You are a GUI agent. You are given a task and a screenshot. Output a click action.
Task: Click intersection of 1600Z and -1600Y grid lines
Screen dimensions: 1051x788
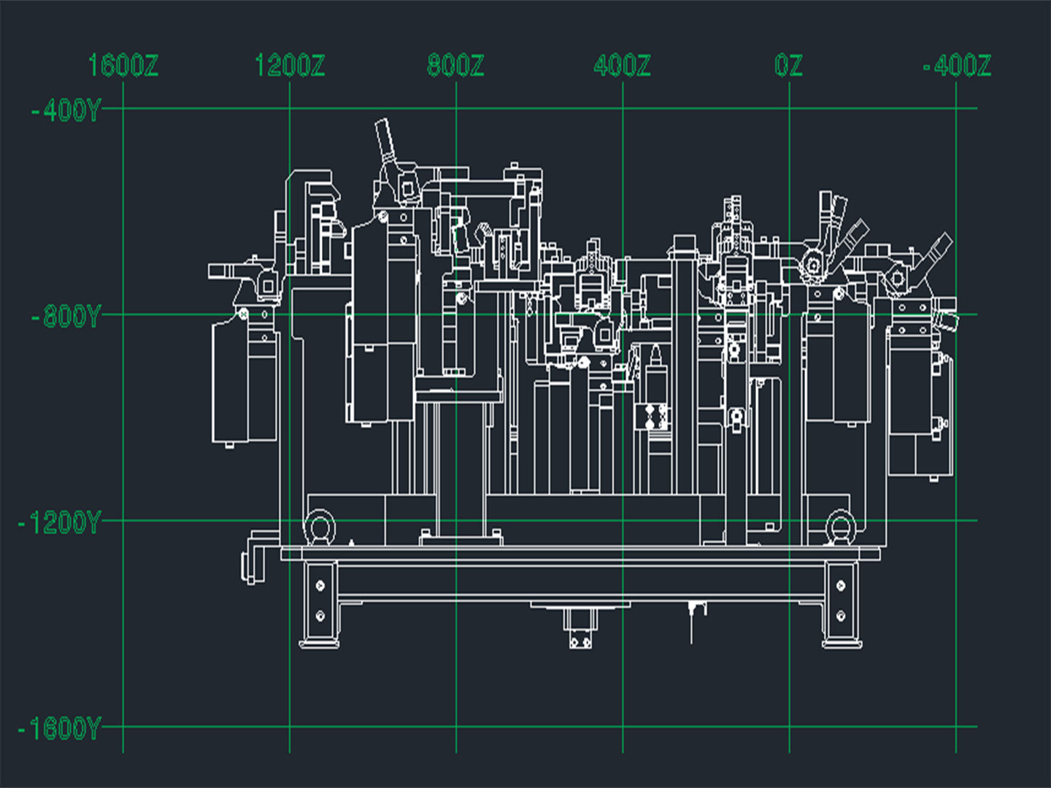[x=123, y=727]
